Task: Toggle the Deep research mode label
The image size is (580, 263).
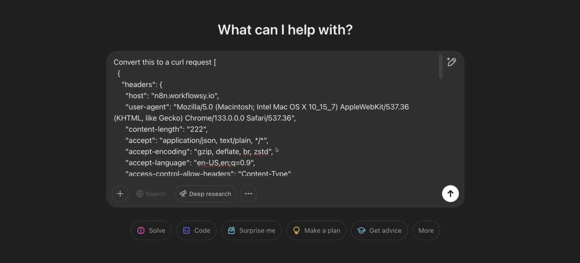Action: tap(210, 194)
